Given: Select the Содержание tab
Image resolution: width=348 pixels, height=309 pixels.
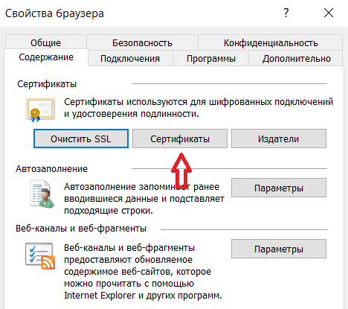Looking at the screenshot, I should [x=46, y=57].
